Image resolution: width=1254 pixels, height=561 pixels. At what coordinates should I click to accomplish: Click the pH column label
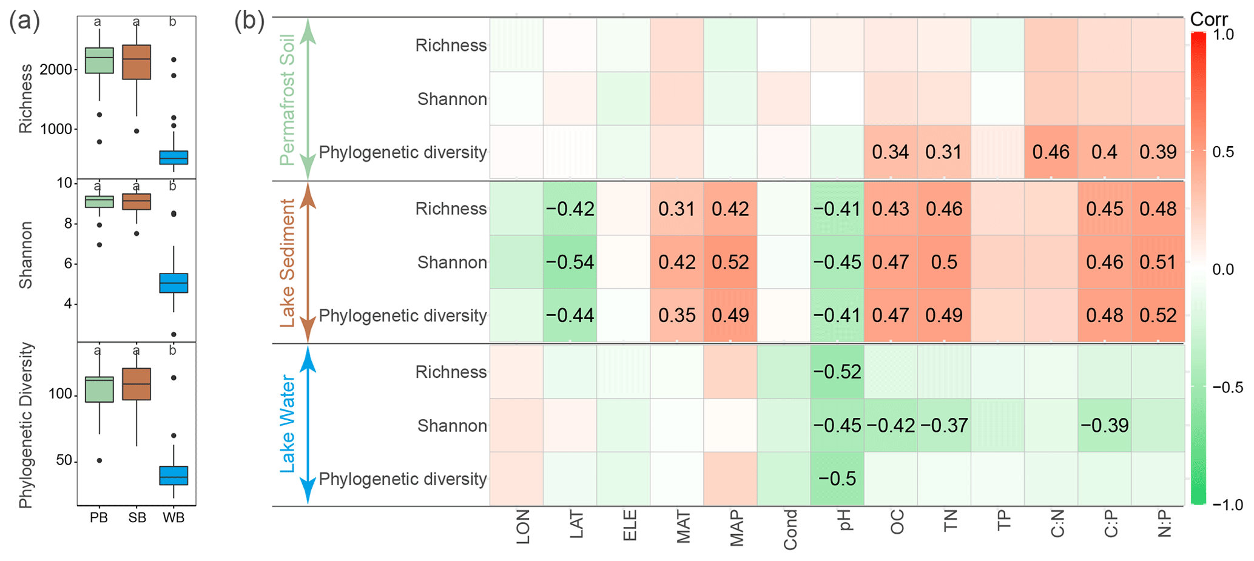pos(844,520)
